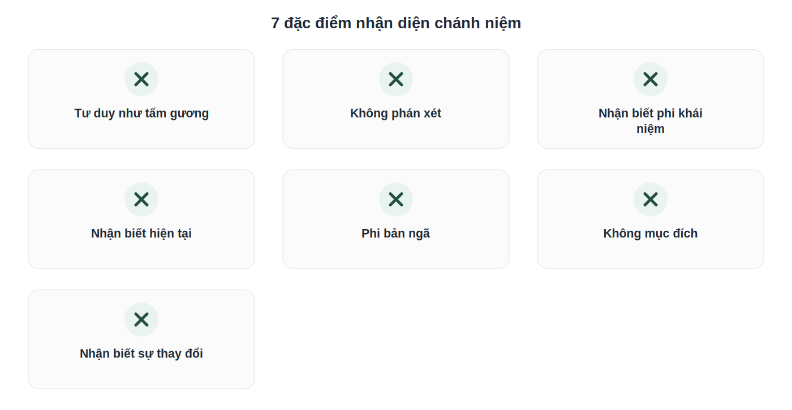This screenshot has height=410, width=792.
Task: Select the 'Không phán xét' label
Action: point(396,113)
